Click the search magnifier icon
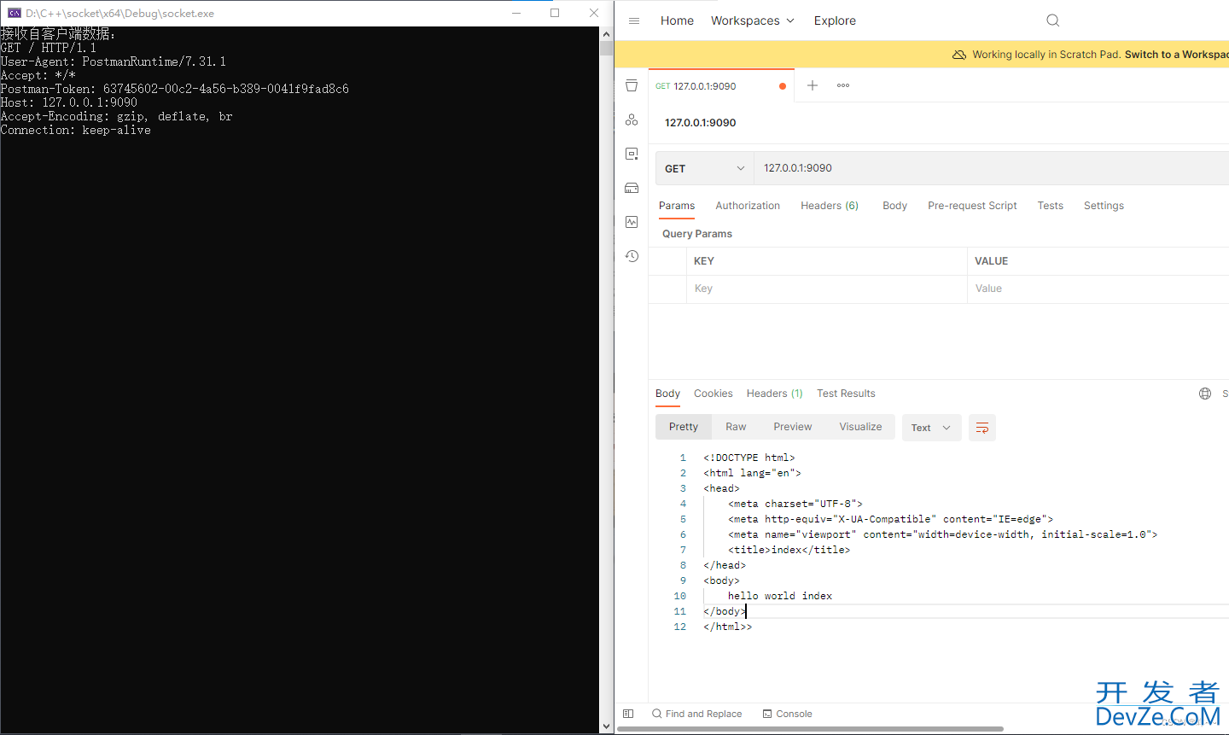 tap(1052, 20)
